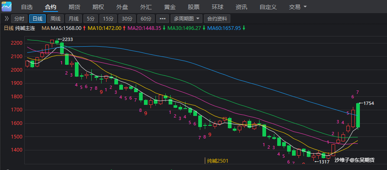Click the MA60:1657.95 value
The width and height of the screenshot is (387, 170).
224,28
